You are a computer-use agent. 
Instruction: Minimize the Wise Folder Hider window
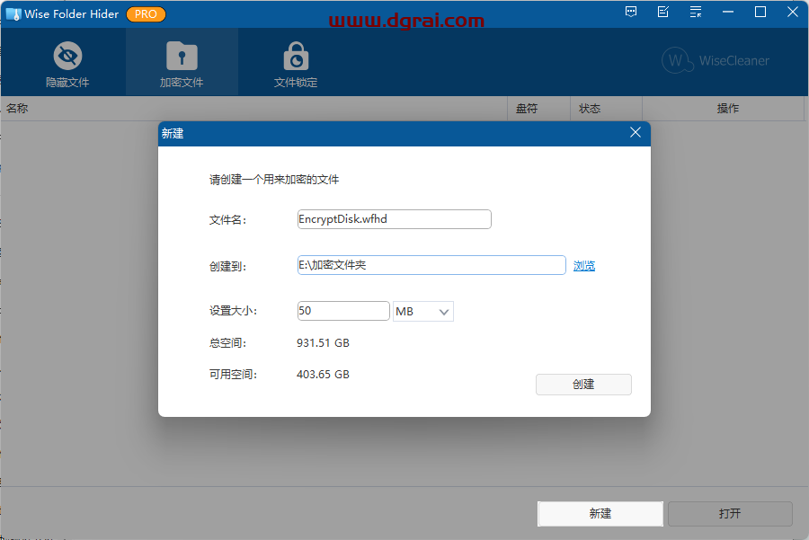(728, 12)
